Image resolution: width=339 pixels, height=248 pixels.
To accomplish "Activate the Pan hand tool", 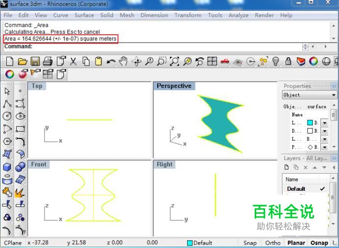I will click(x=123, y=62).
